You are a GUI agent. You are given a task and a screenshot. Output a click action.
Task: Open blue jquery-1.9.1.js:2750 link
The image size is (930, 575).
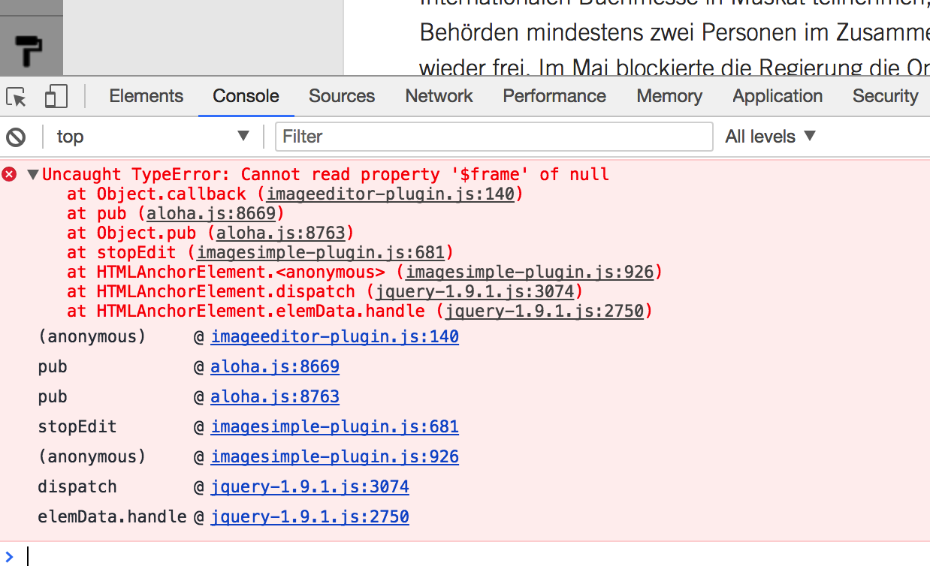(x=309, y=517)
